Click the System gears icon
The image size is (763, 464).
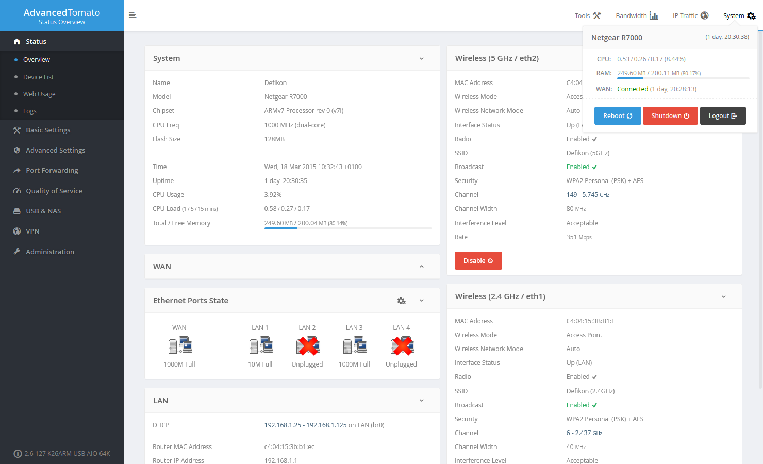(x=751, y=15)
